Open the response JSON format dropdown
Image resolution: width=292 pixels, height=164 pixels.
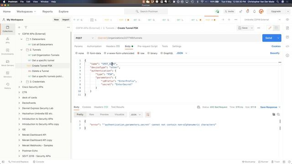(136, 115)
